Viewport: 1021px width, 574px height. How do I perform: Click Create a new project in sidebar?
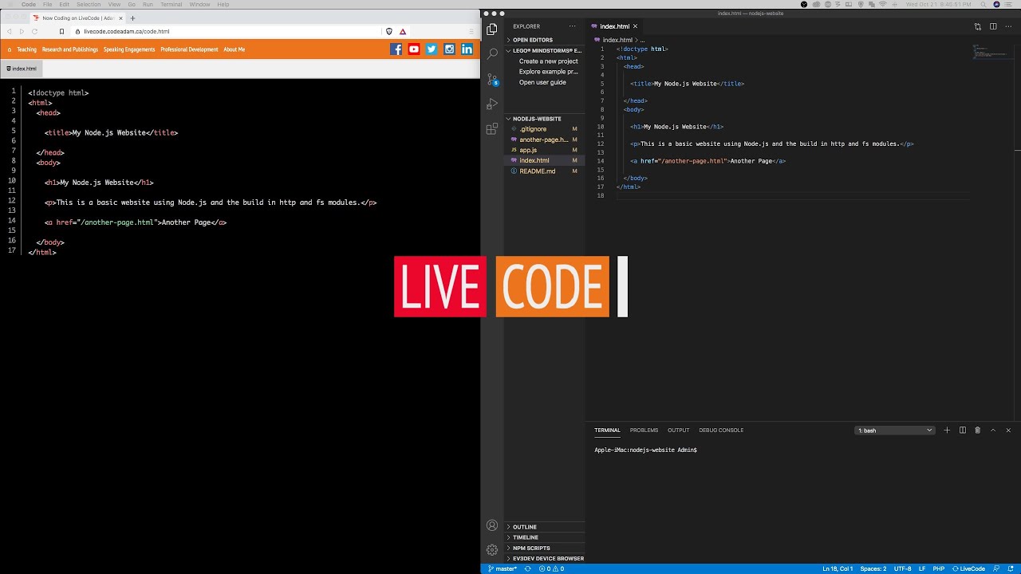549,61
